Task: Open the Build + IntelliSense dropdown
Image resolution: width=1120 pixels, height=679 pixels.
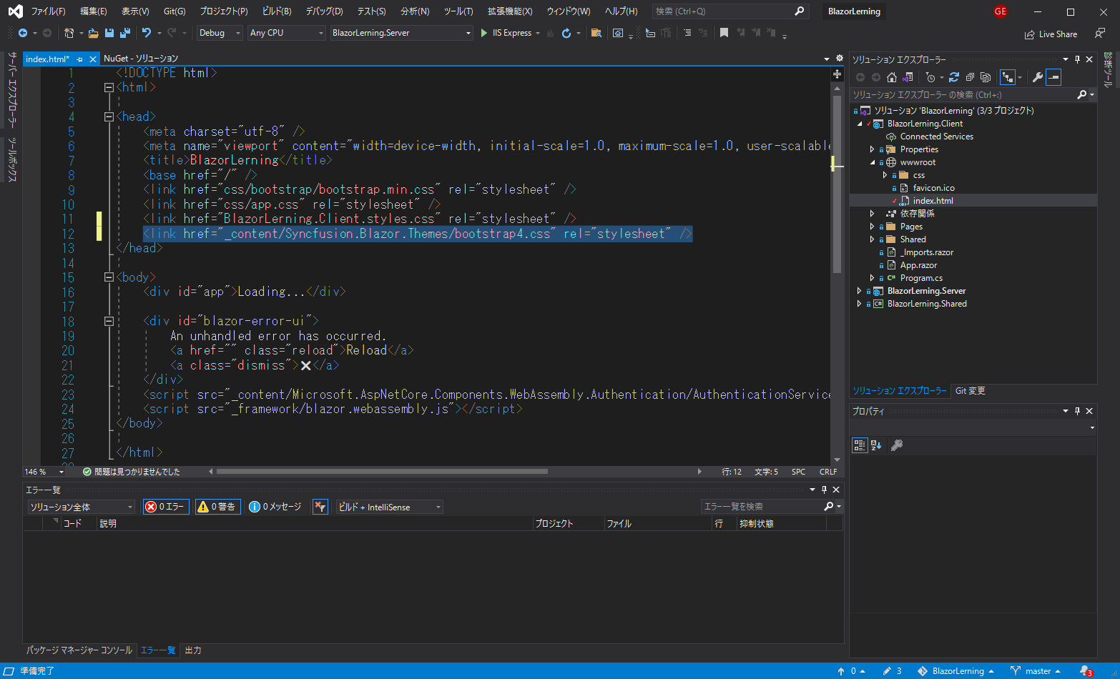Action: point(390,507)
